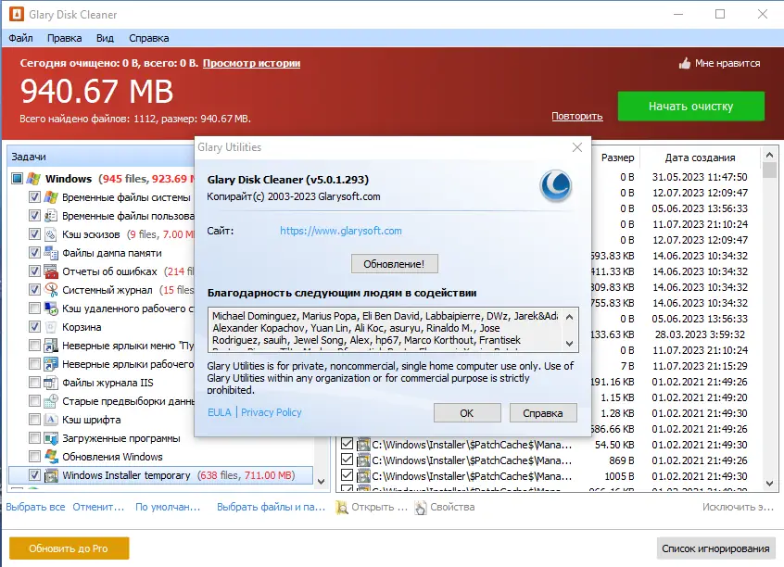Check 'Обновления Windows' checkbox
This screenshot has height=567, width=784.
(x=34, y=457)
